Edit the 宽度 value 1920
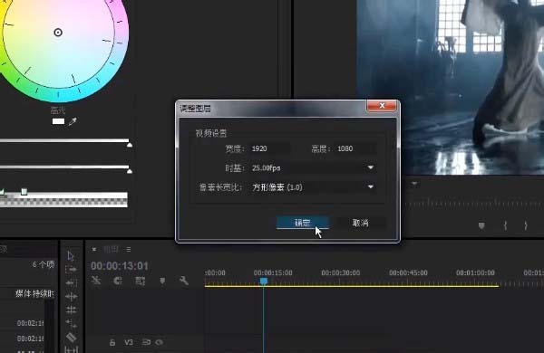Screen dimensions: 544x353 pos(270,148)
